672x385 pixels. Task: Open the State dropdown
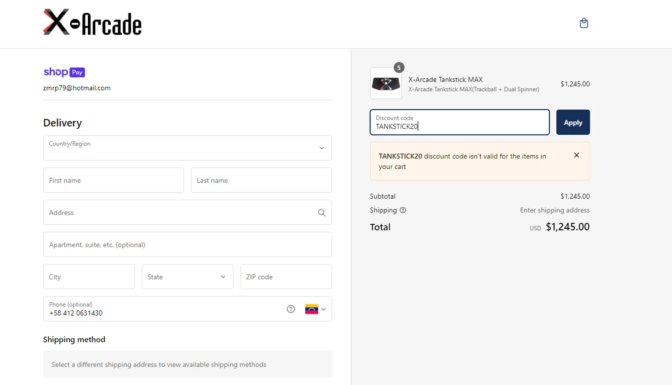(x=187, y=277)
